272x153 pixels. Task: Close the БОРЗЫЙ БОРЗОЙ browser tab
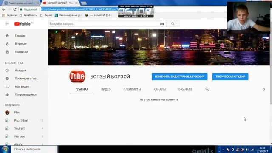tap(76, 3)
